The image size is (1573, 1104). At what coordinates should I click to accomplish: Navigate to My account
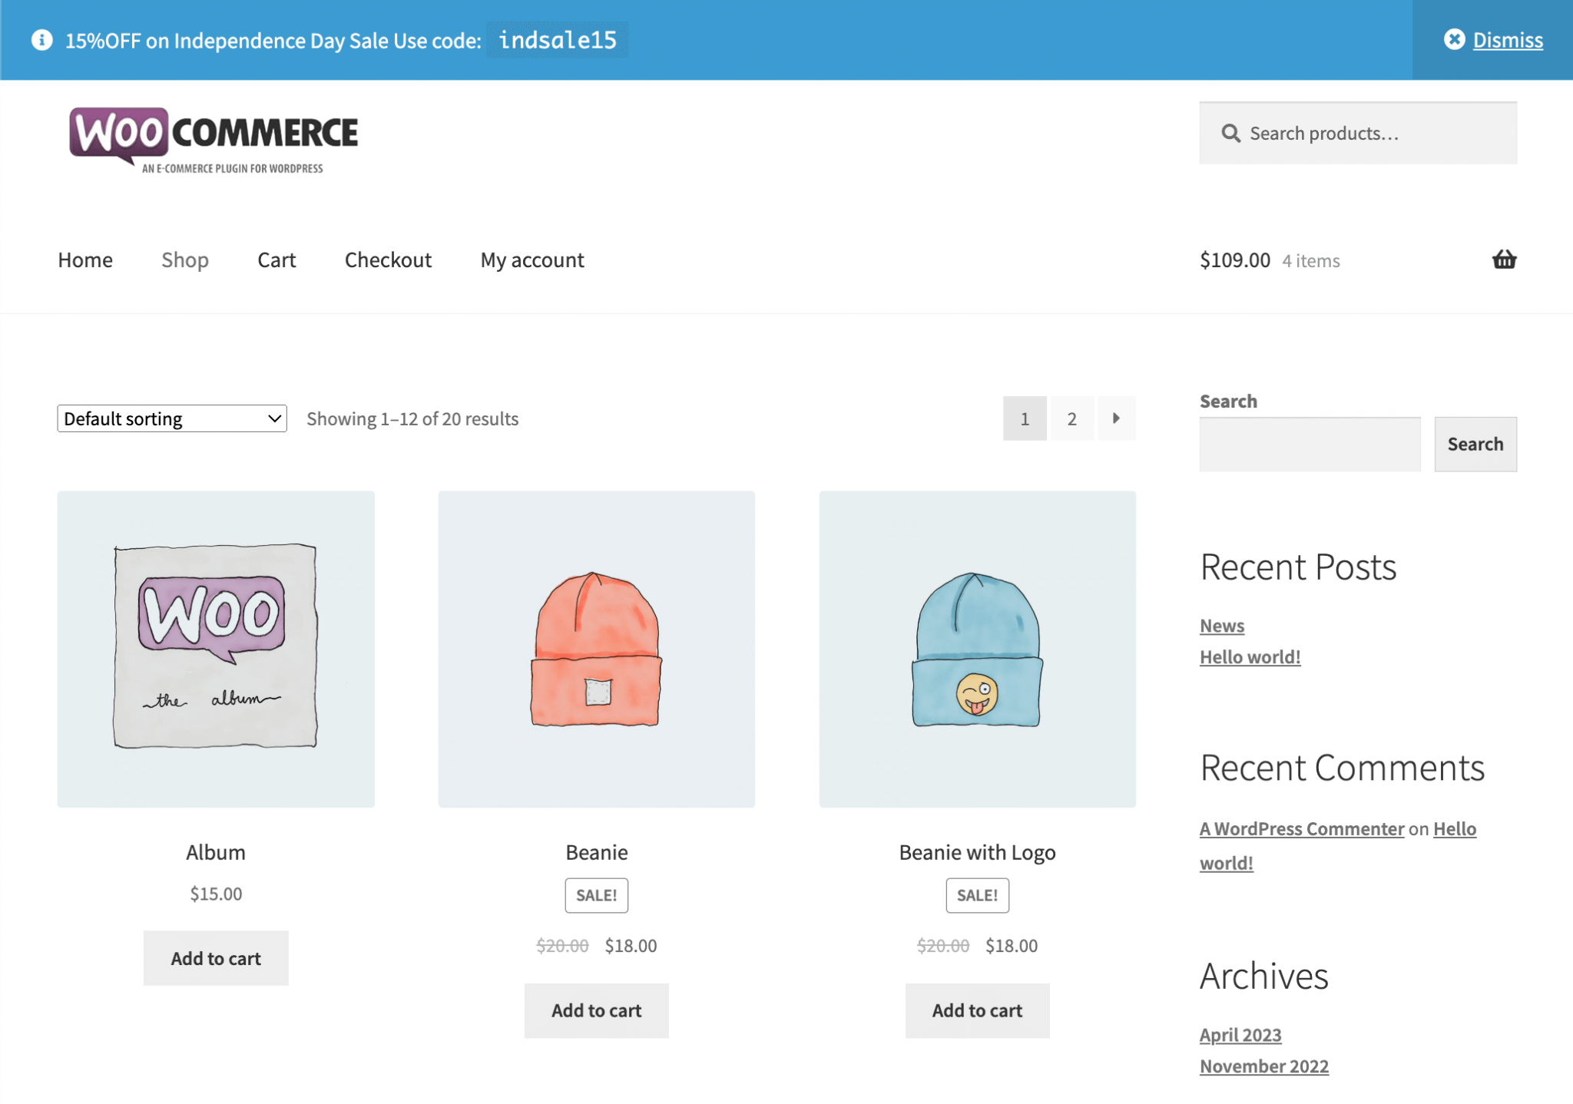tap(532, 260)
